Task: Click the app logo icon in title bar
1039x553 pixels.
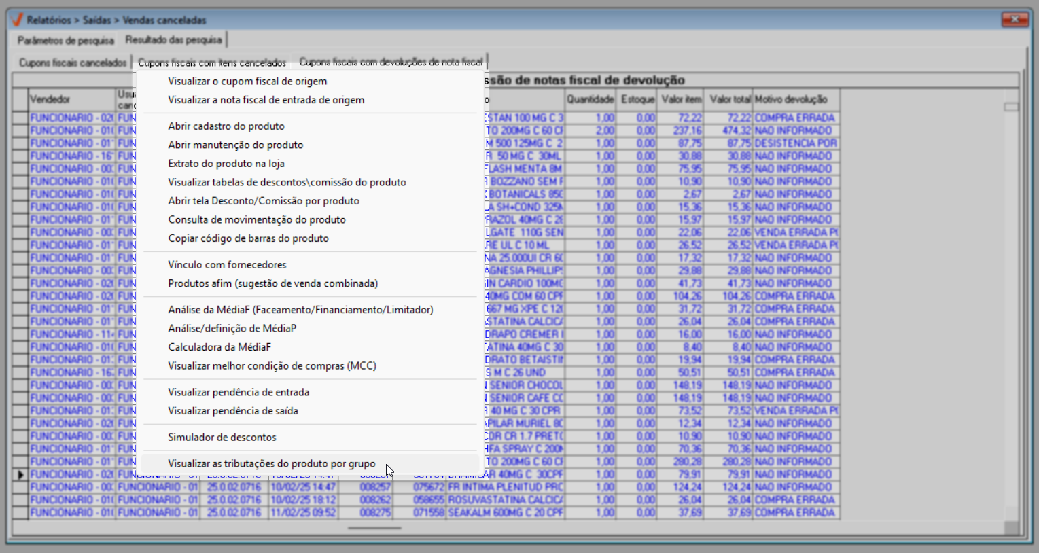Action: pos(17,20)
